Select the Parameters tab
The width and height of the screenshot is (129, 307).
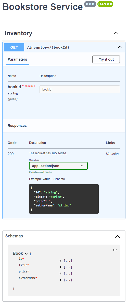click(17, 59)
